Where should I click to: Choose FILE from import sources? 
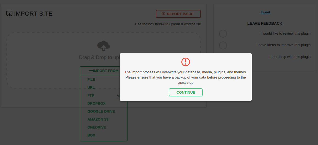[91, 80]
